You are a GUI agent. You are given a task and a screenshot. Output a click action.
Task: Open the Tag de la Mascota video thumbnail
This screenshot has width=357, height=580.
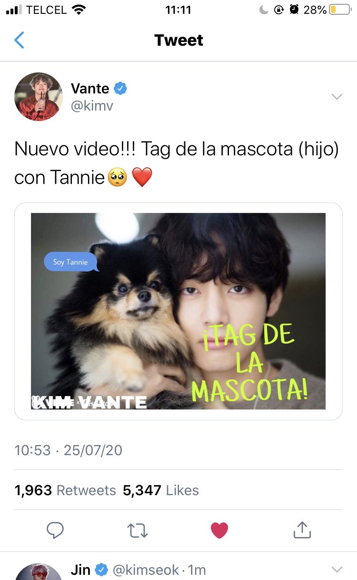tap(178, 311)
